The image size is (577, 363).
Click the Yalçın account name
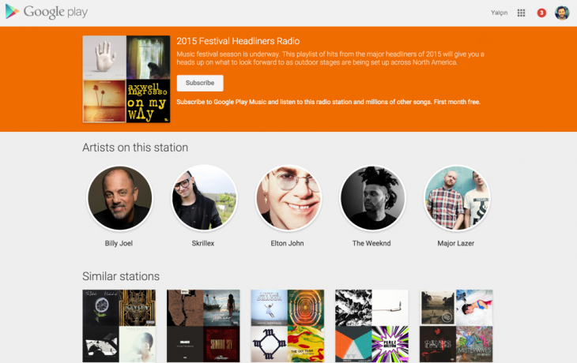point(499,13)
